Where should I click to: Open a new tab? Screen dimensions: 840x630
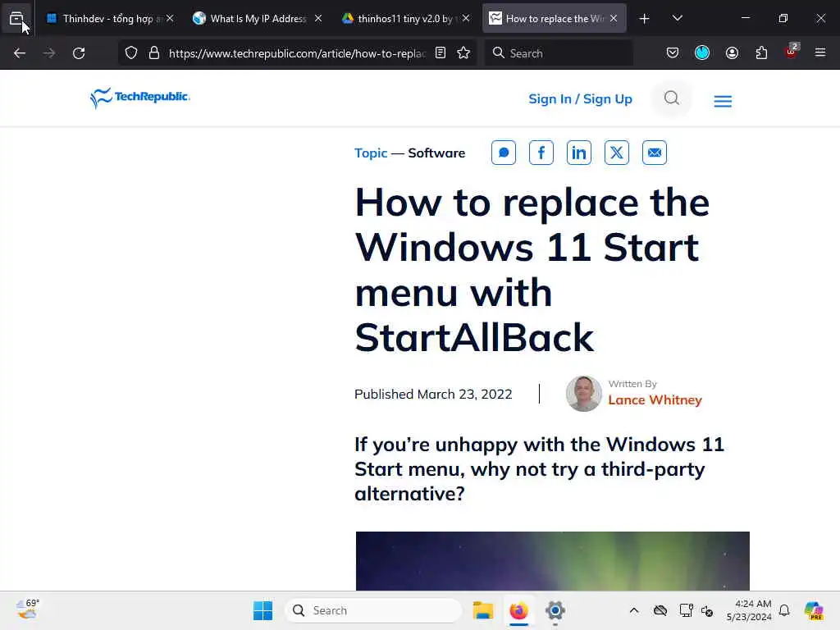tap(645, 19)
